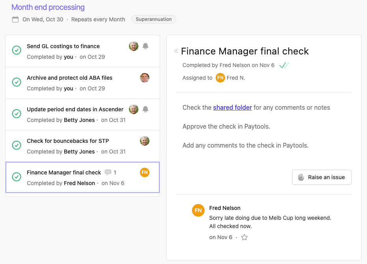Click the Superannuation tag

[154, 19]
